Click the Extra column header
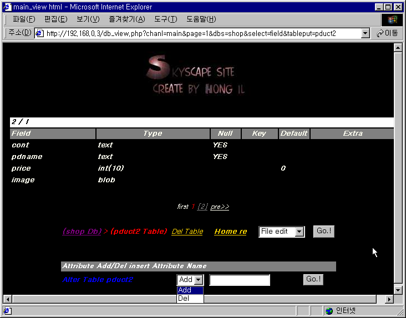Viewport: 406px width, 318px height. [352, 134]
